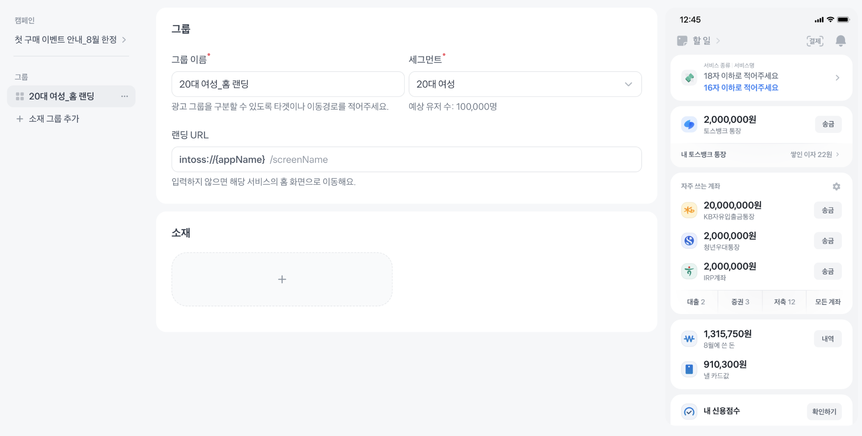
Task: Switch to the 모든 계좌 tab
Action: coord(827,302)
